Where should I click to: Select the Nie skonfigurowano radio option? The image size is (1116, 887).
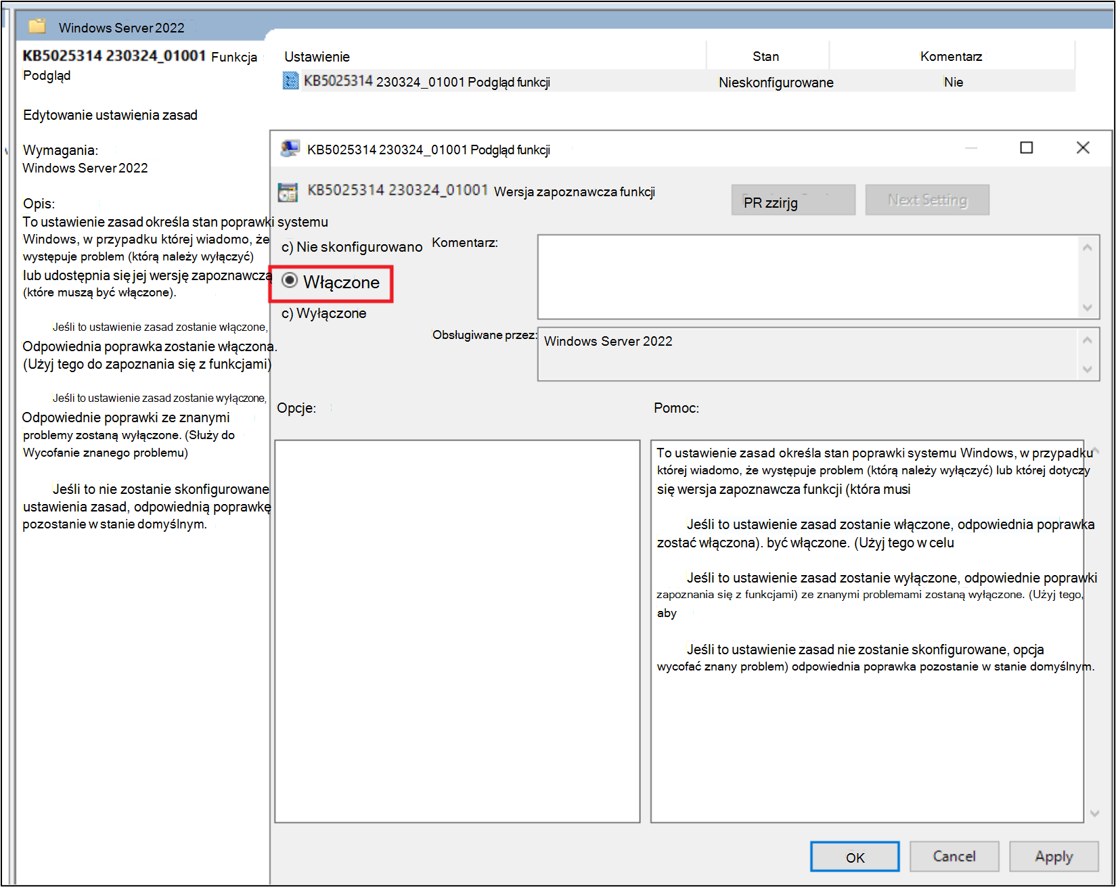point(352,247)
